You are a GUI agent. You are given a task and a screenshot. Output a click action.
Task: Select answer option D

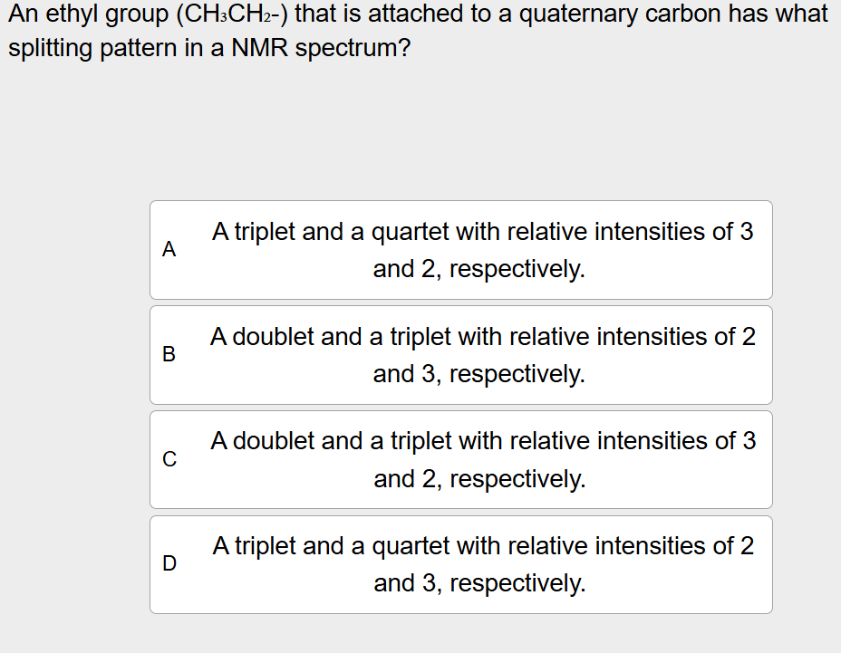click(x=460, y=564)
